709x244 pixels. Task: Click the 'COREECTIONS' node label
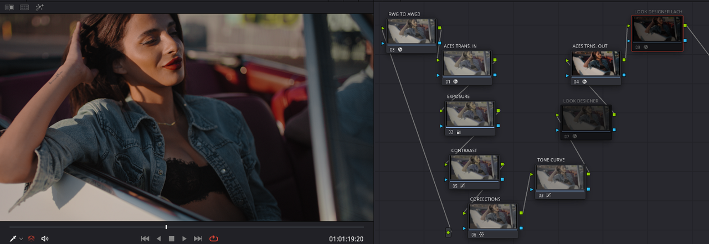tap(485, 199)
